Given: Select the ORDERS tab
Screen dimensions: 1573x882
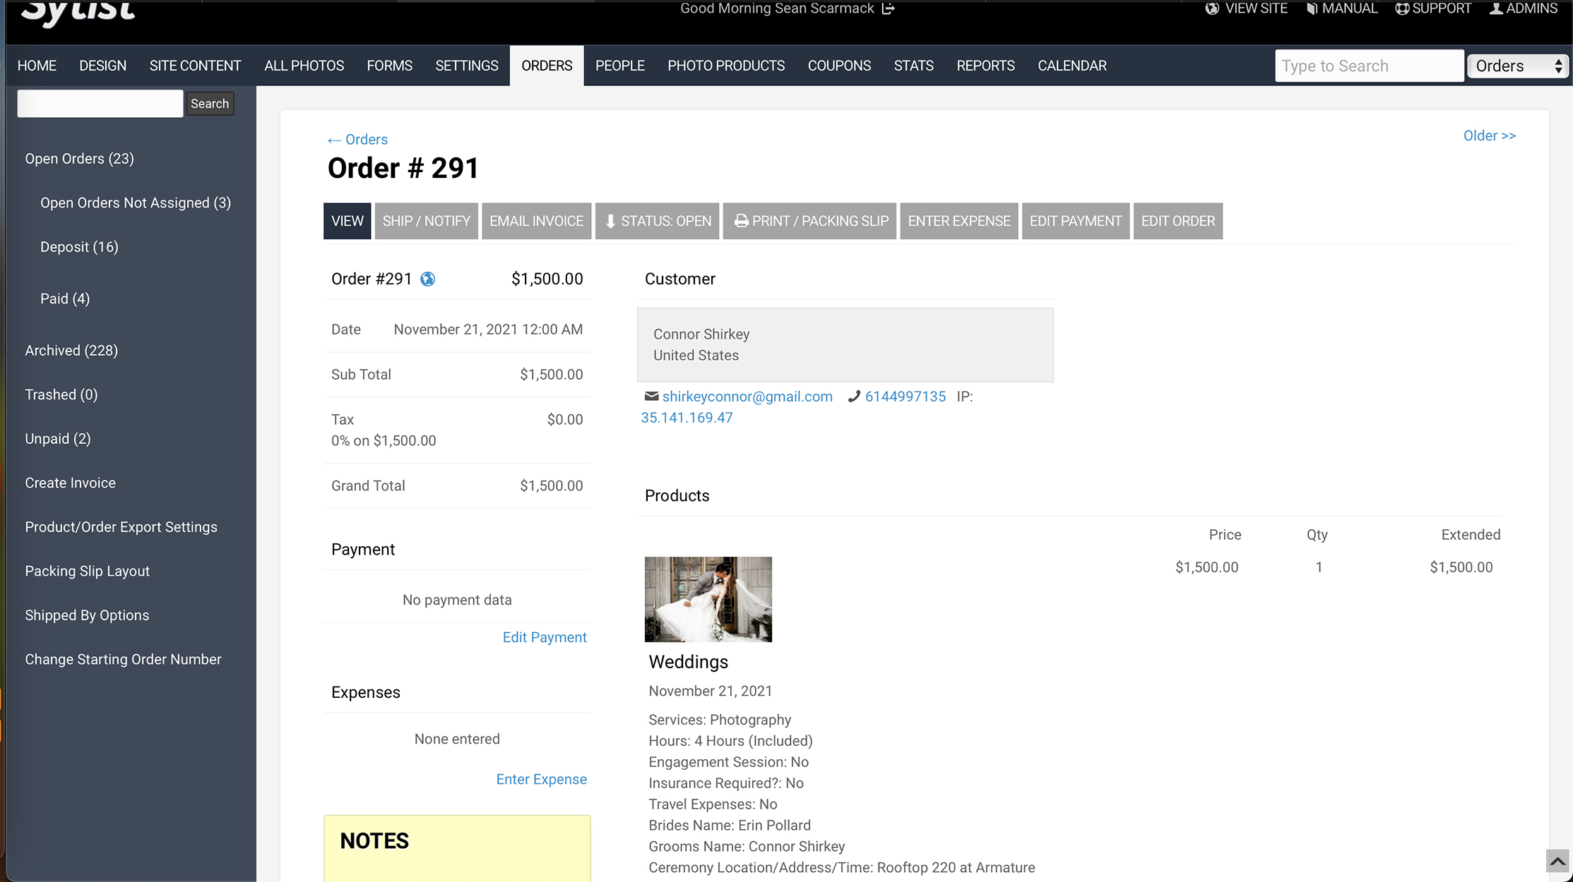Looking at the screenshot, I should 547,66.
